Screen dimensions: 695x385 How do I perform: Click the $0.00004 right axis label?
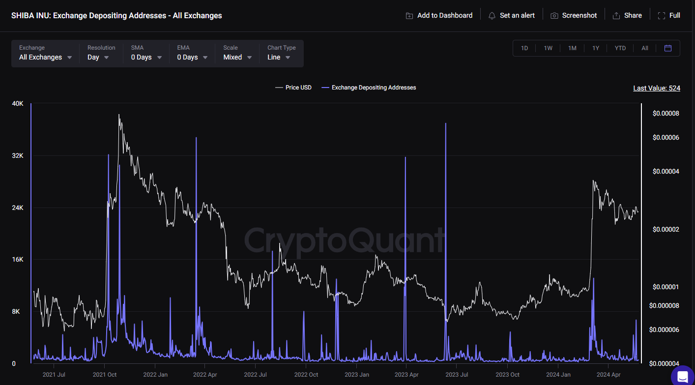coord(666,171)
